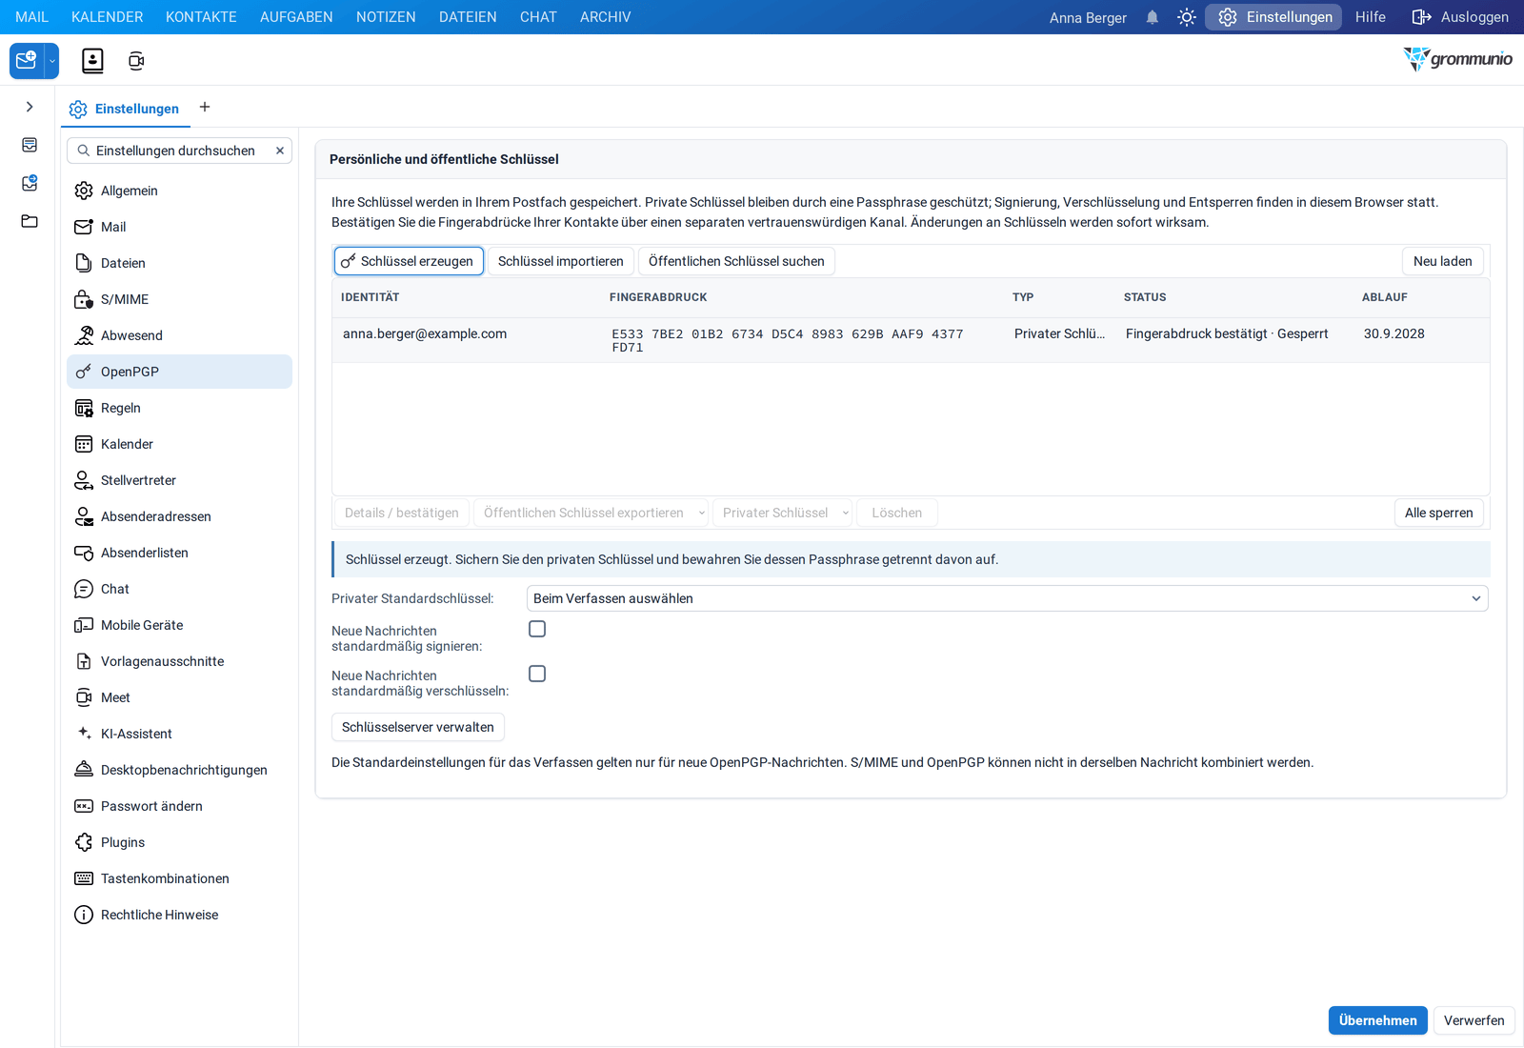Expand the Öffentlichen Schlüssel exportieren dropdown
This screenshot has width=1524, height=1048.
702,513
